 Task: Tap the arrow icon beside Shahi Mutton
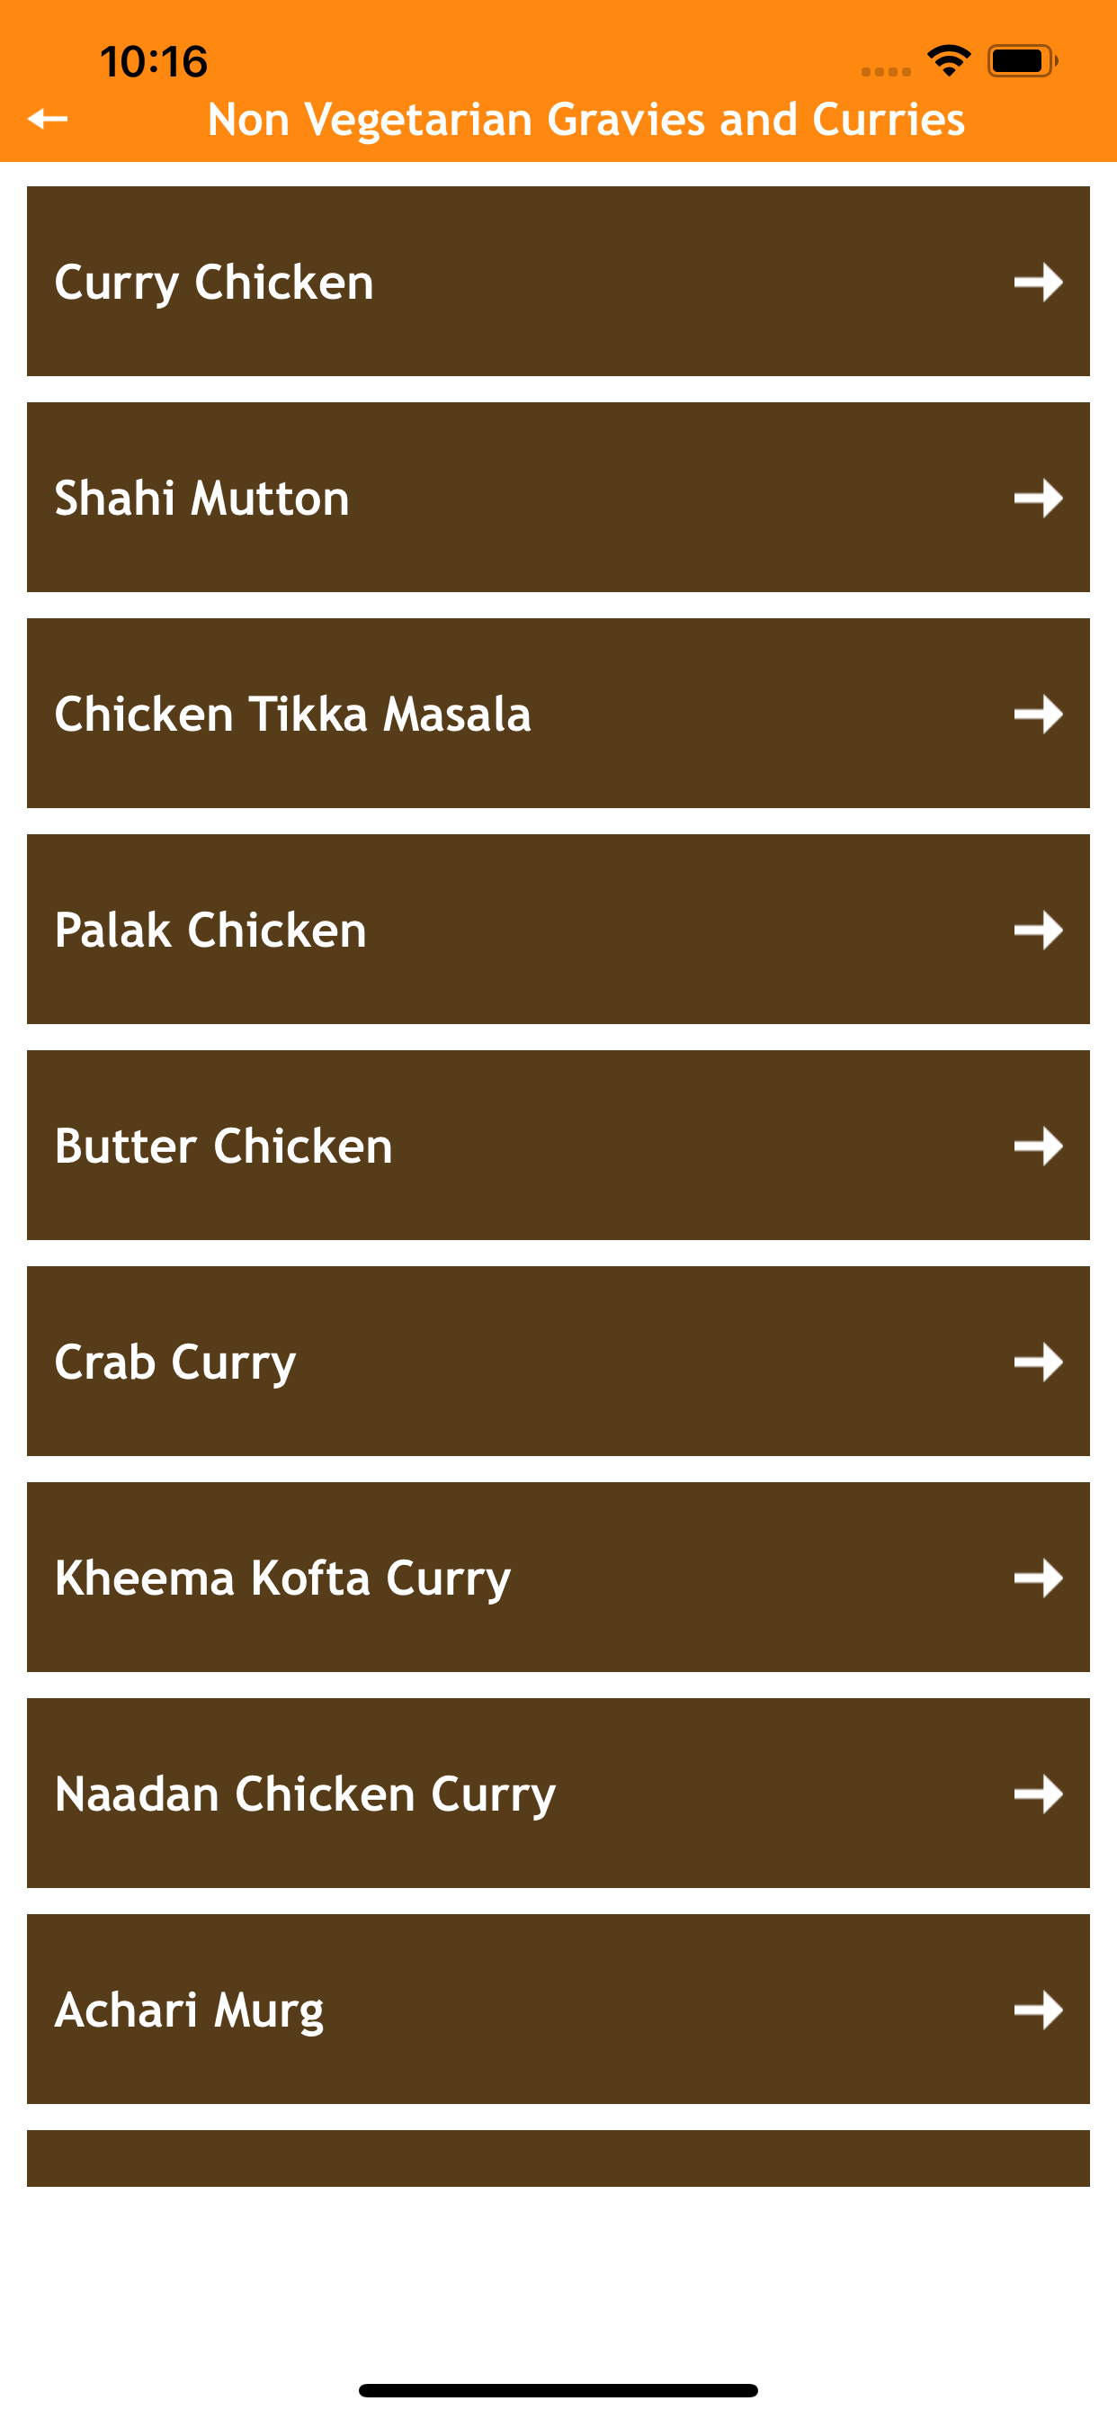tap(1037, 498)
